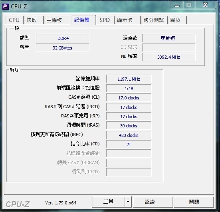Click the CAS# 延遲 (CL) label

[x=84, y=97]
